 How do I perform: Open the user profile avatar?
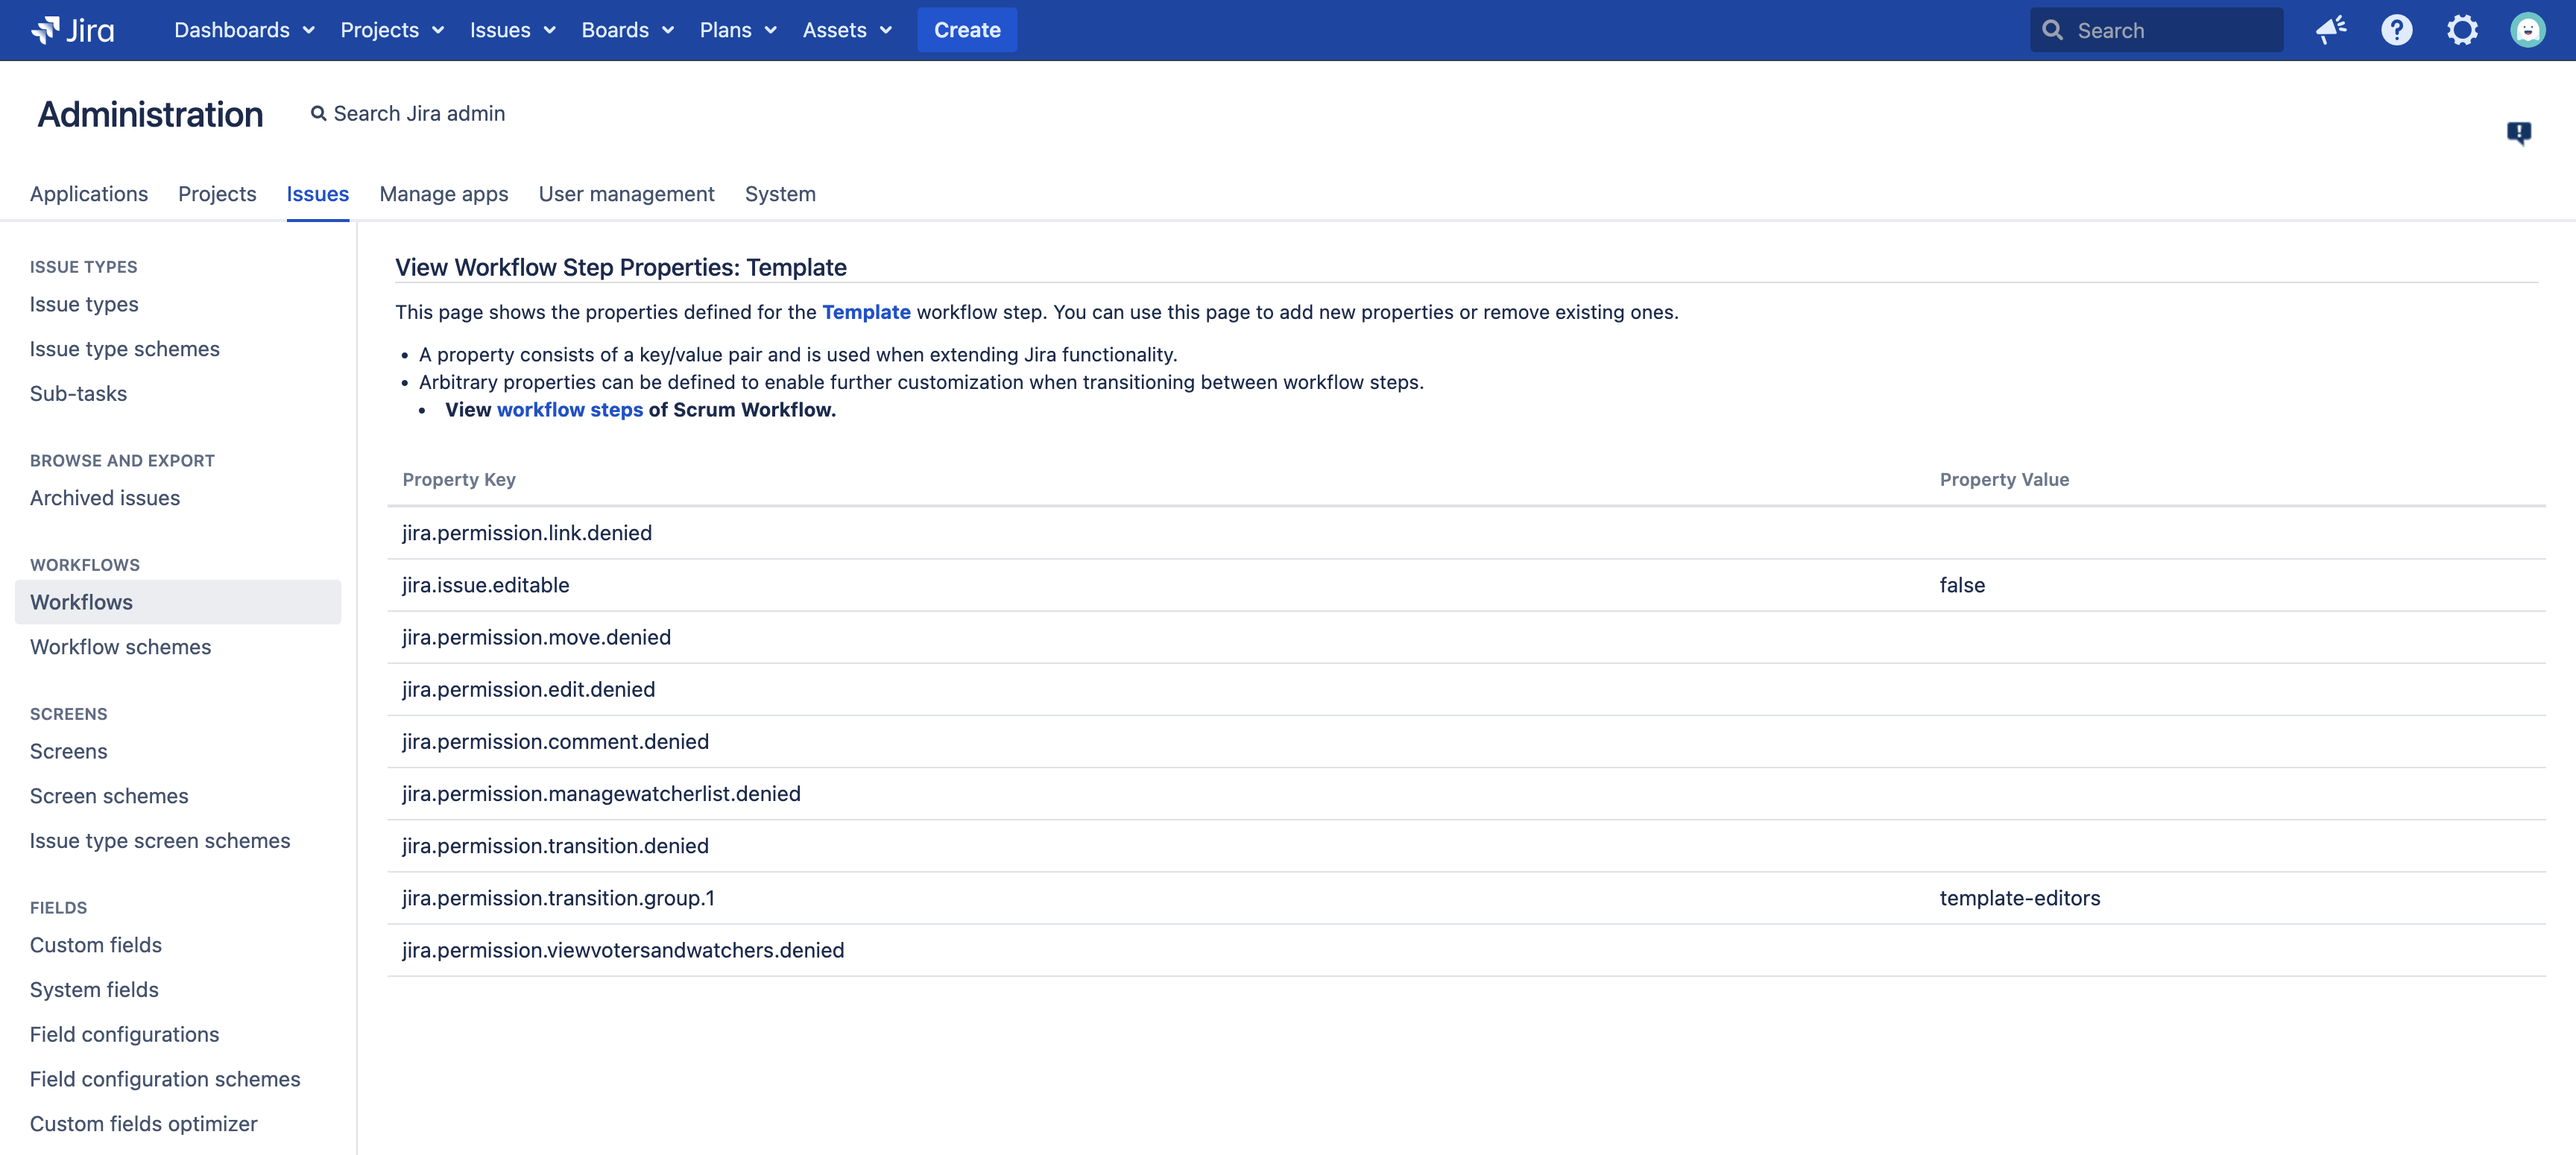(2527, 30)
